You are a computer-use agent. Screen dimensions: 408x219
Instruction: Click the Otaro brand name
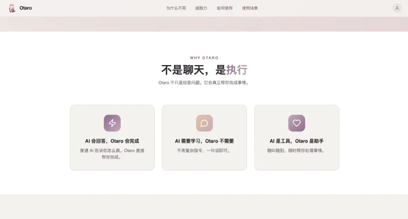pyautogui.click(x=25, y=8)
